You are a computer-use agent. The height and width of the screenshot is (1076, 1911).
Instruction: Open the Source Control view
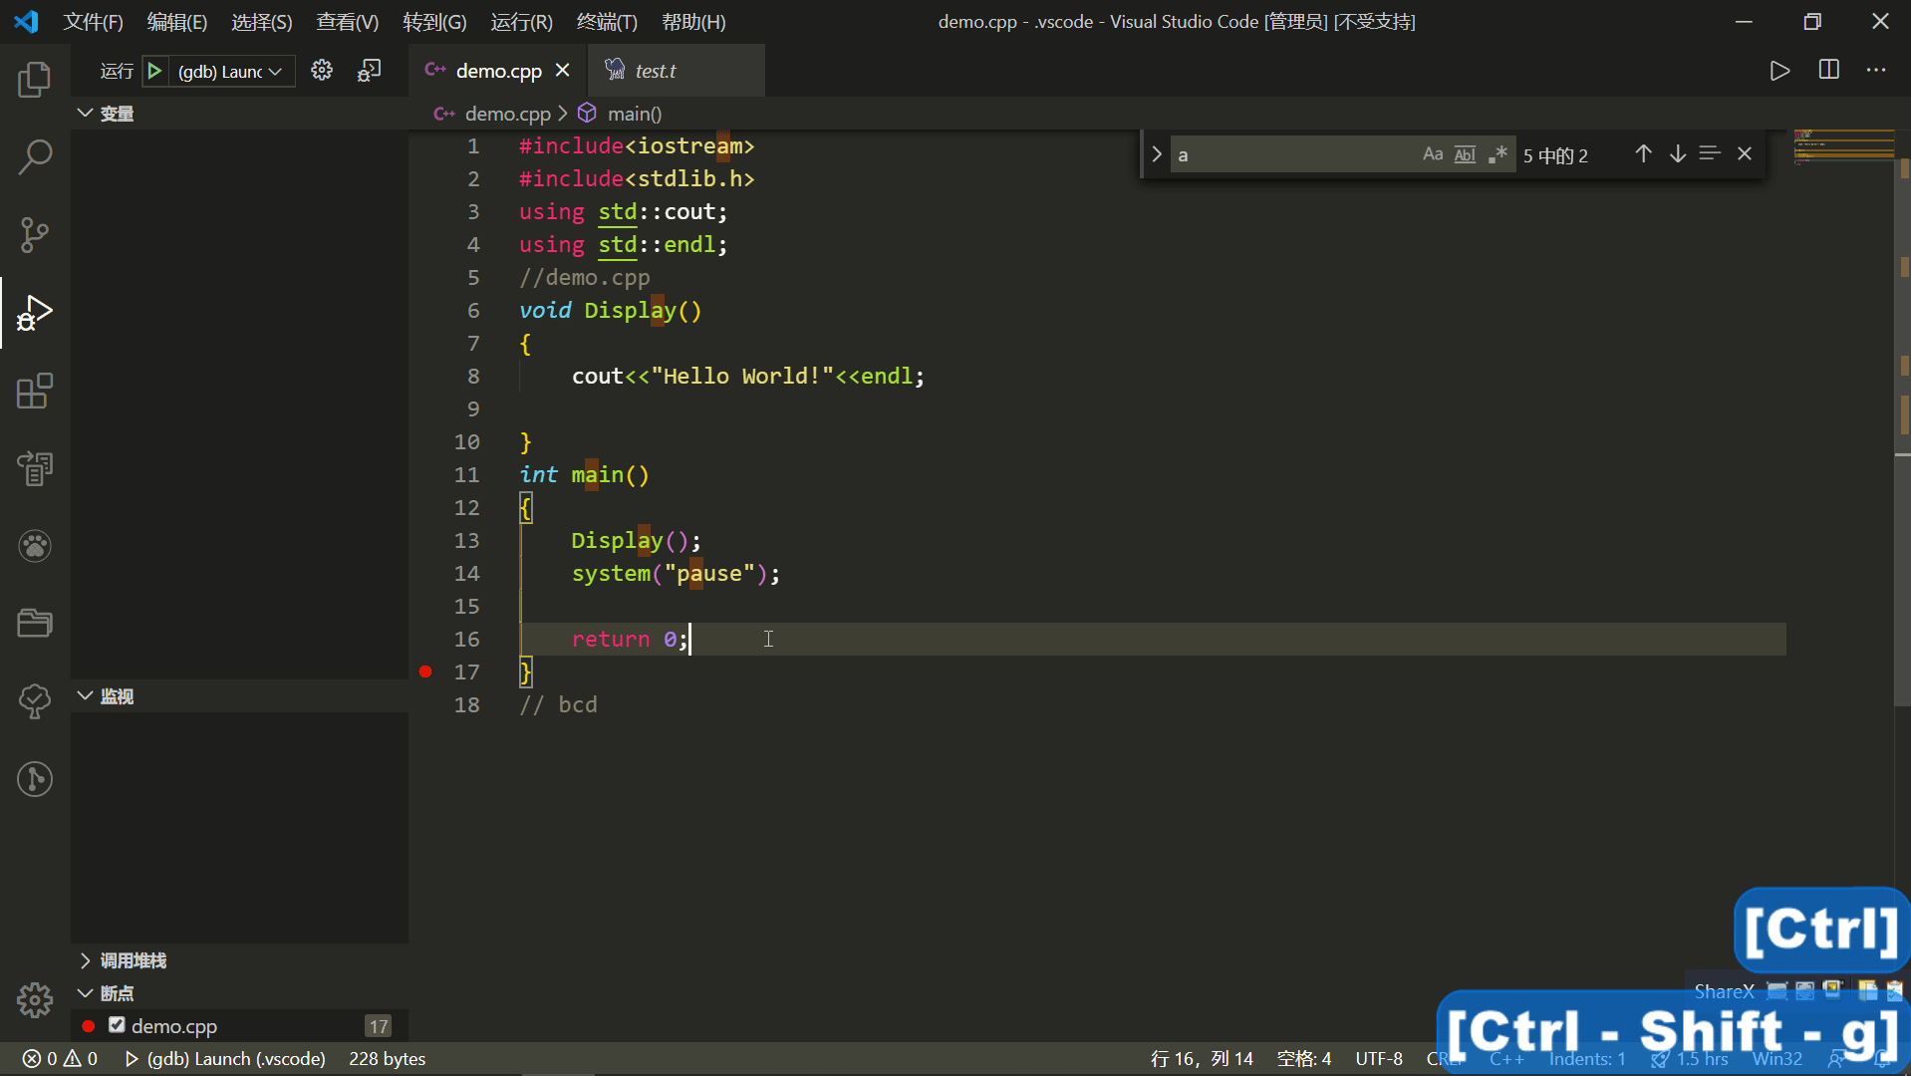pyautogui.click(x=35, y=234)
